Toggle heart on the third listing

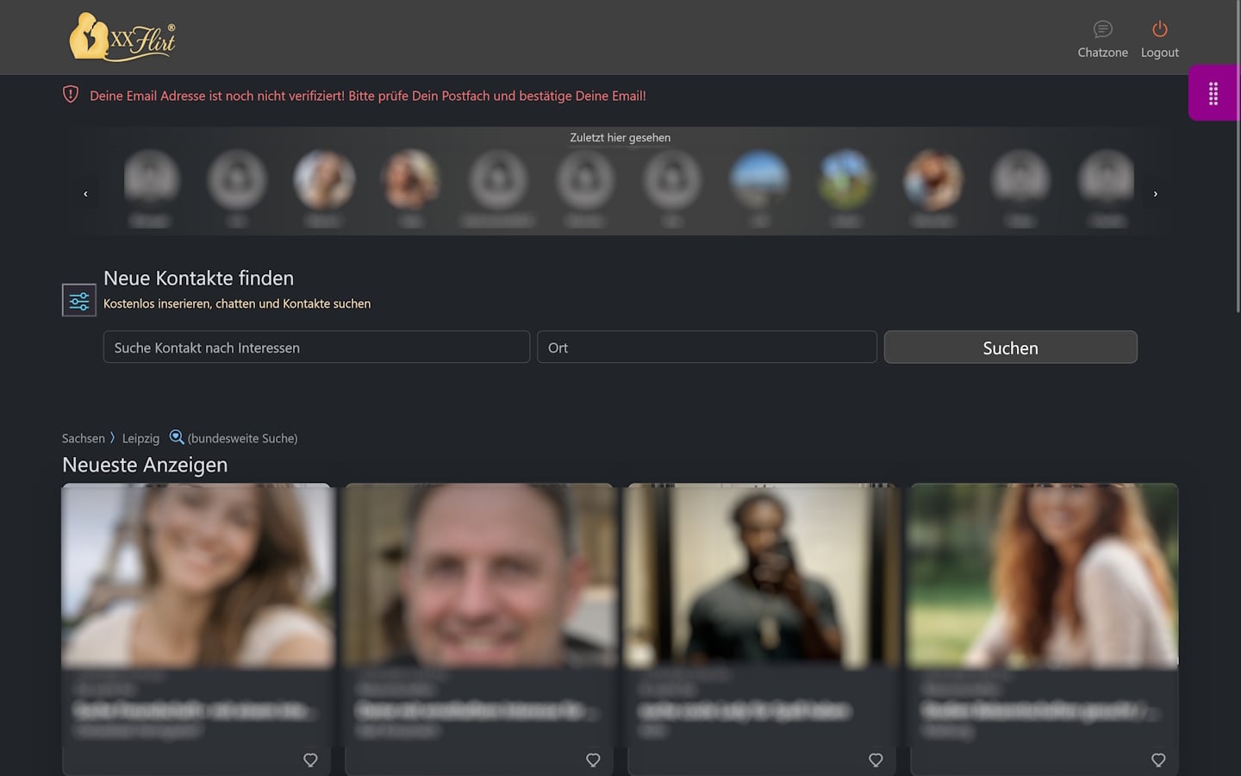click(x=876, y=760)
